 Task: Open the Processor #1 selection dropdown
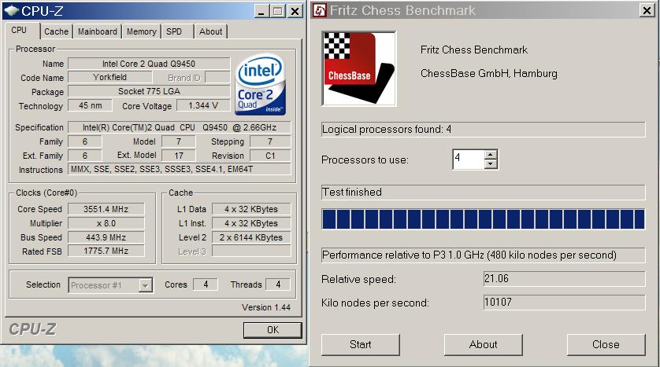(145, 285)
